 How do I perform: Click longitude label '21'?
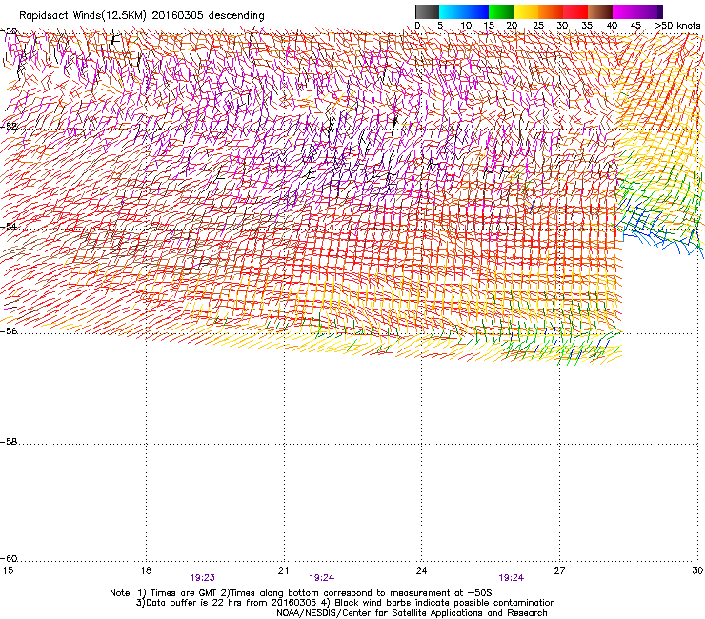coord(283,570)
